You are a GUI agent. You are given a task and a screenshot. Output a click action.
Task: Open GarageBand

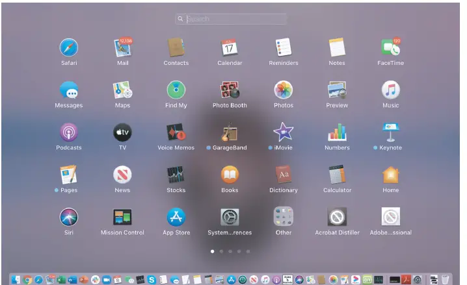click(x=230, y=132)
